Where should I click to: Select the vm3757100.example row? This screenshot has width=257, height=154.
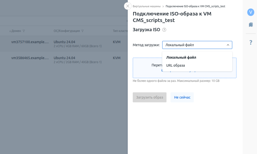(30, 42)
